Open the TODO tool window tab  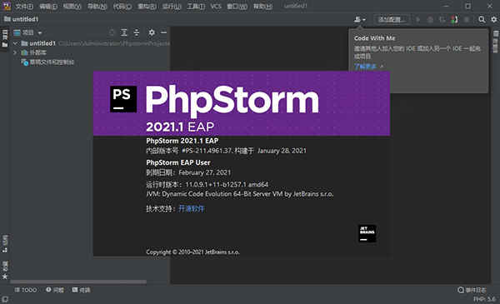[x=26, y=290]
